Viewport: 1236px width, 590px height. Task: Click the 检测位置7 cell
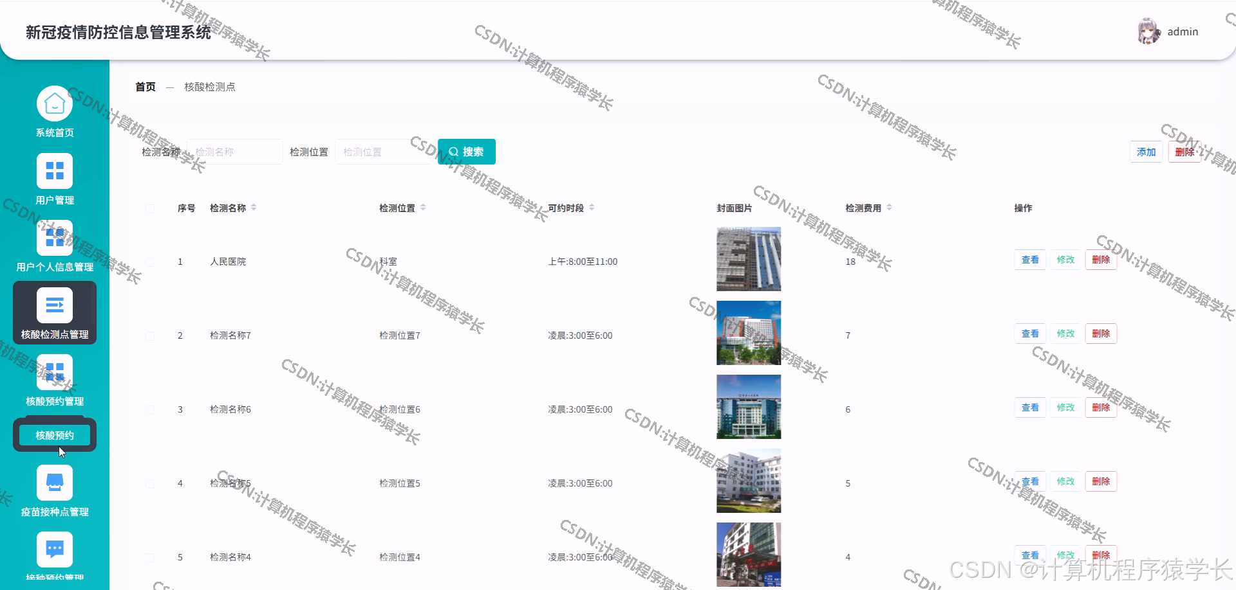pos(400,335)
